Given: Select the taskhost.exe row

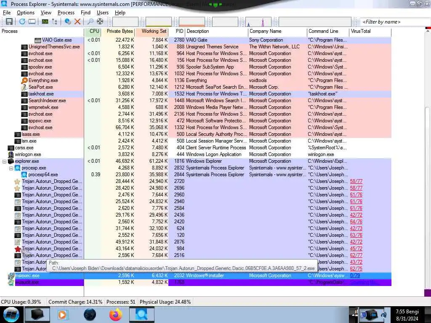Looking at the screenshot, I should (x=196, y=94).
